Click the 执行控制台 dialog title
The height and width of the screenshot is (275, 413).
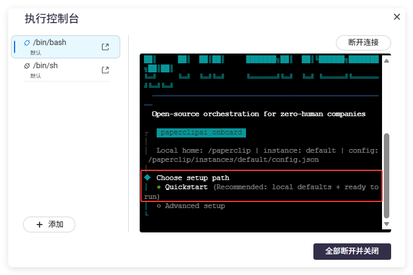52,19
